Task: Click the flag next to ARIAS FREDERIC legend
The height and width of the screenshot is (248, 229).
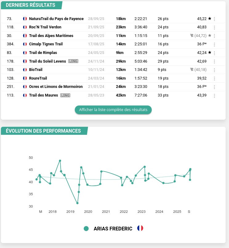Action: [140, 228]
